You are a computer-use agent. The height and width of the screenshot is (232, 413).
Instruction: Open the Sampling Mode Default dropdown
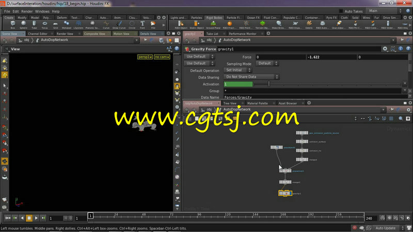click(x=267, y=63)
